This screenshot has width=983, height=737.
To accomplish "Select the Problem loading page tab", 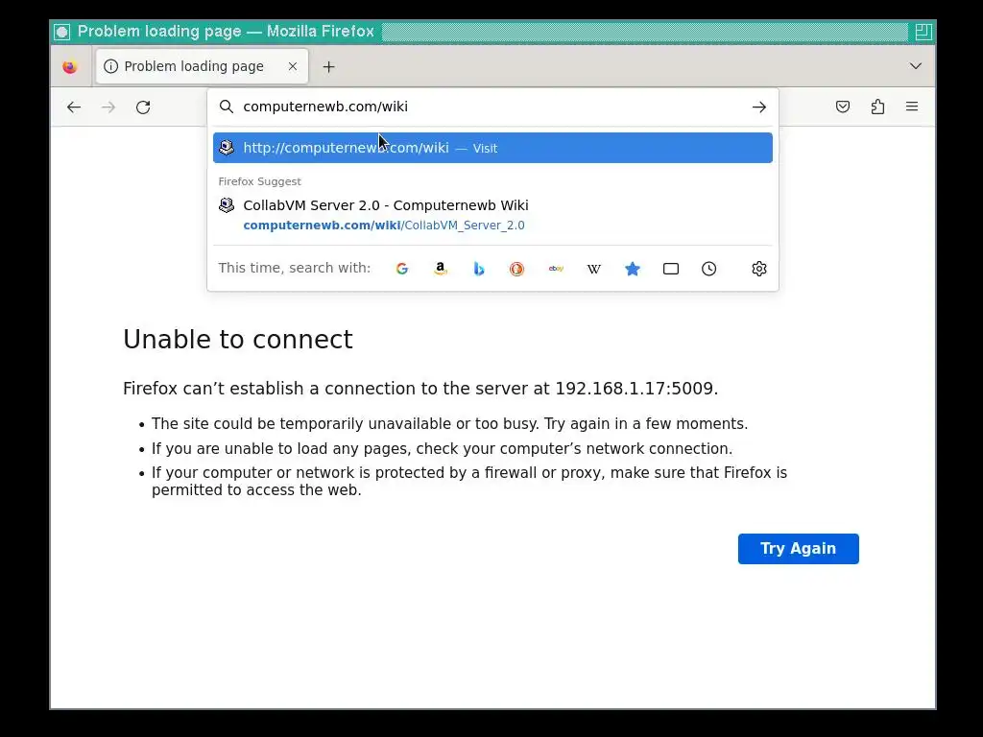I will coord(202,66).
